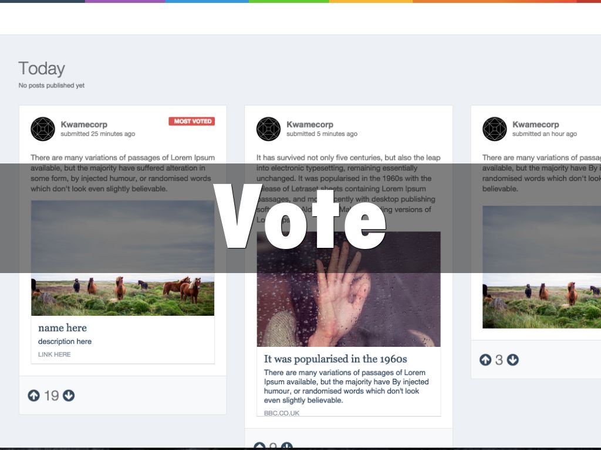
Task: Open the horses photo in third post
Action: (542, 267)
